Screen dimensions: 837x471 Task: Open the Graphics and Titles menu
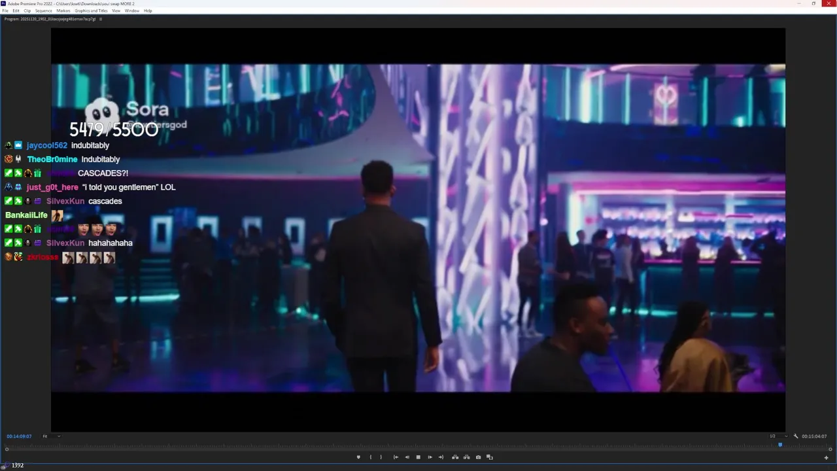91,11
